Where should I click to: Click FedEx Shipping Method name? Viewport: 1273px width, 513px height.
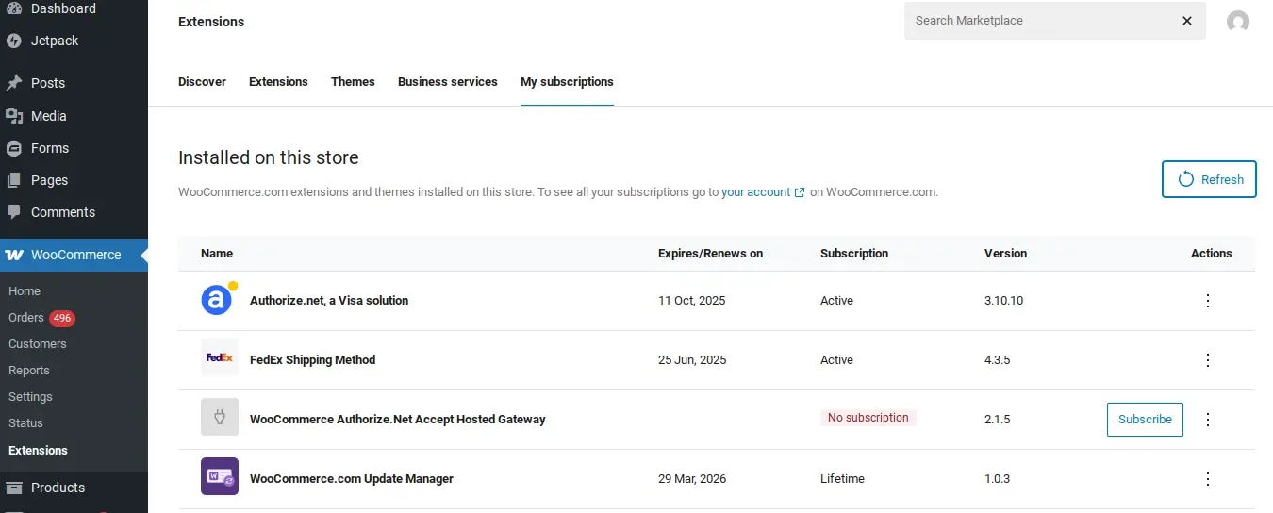pyautogui.click(x=312, y=360)
